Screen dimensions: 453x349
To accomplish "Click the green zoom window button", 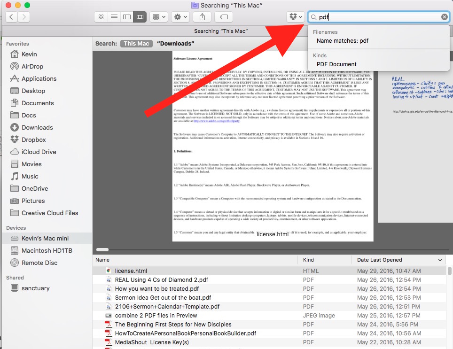I will (x=27, y=5).
